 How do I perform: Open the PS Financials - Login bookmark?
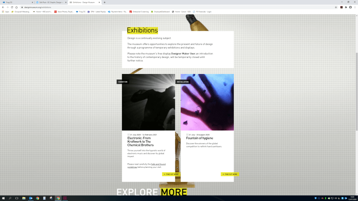tap(202, 12)
